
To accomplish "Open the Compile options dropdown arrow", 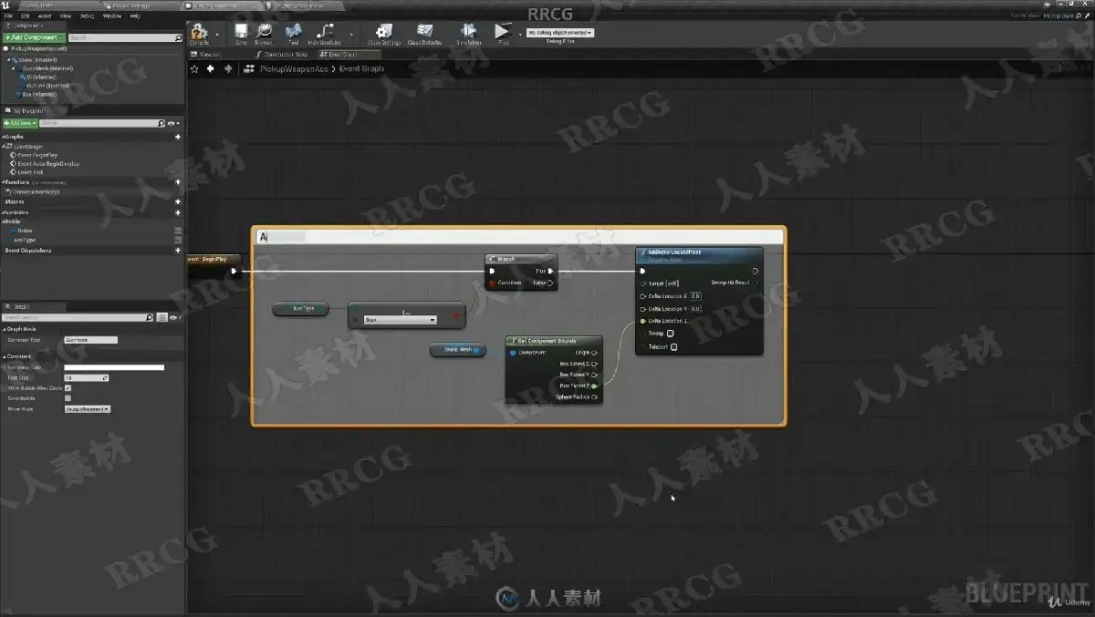I will (x=216, y=35).
